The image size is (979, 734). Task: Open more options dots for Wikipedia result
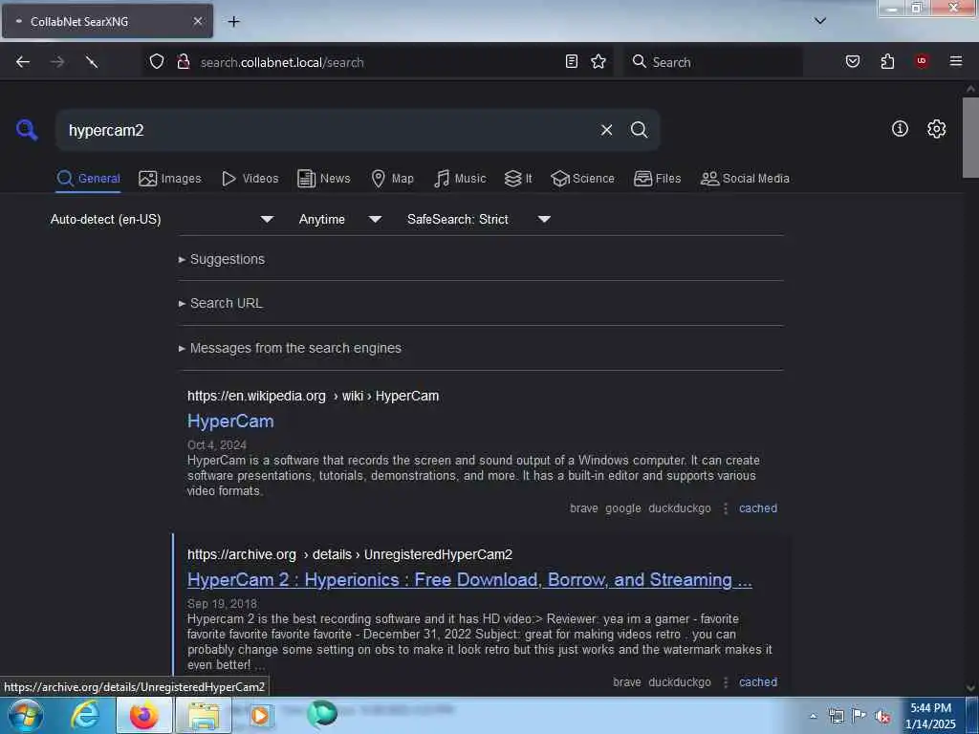click(x=725, y=508)
